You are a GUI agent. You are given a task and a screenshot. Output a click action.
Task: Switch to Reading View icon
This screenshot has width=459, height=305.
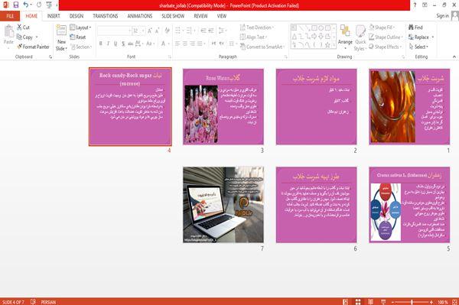point(370,302)
